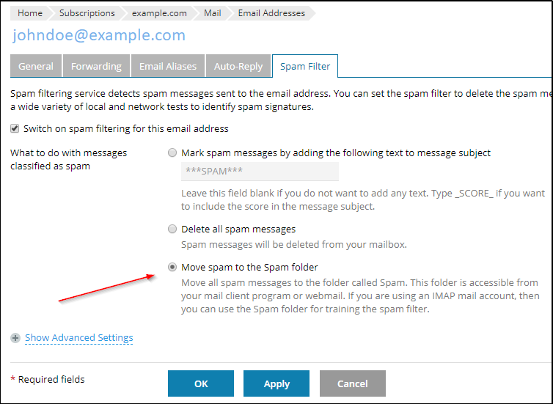Return to Email Addresses breadcrumb
Viewport: 553px width, 404px height.
(x=271, y=13)
